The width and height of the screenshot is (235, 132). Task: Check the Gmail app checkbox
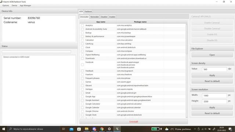(82, 93)
